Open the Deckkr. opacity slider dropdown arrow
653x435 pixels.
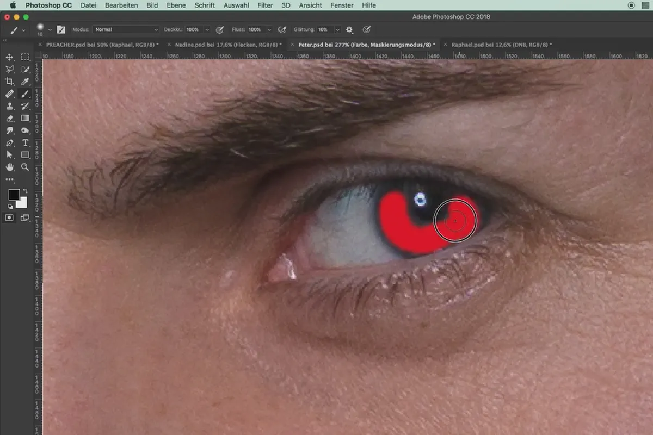tap(207, 30)
